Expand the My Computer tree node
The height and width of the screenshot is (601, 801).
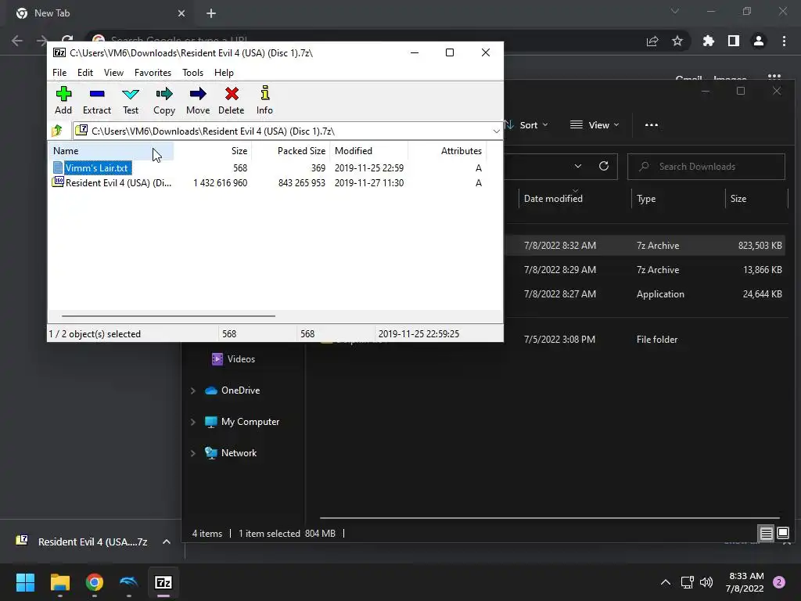193,422
